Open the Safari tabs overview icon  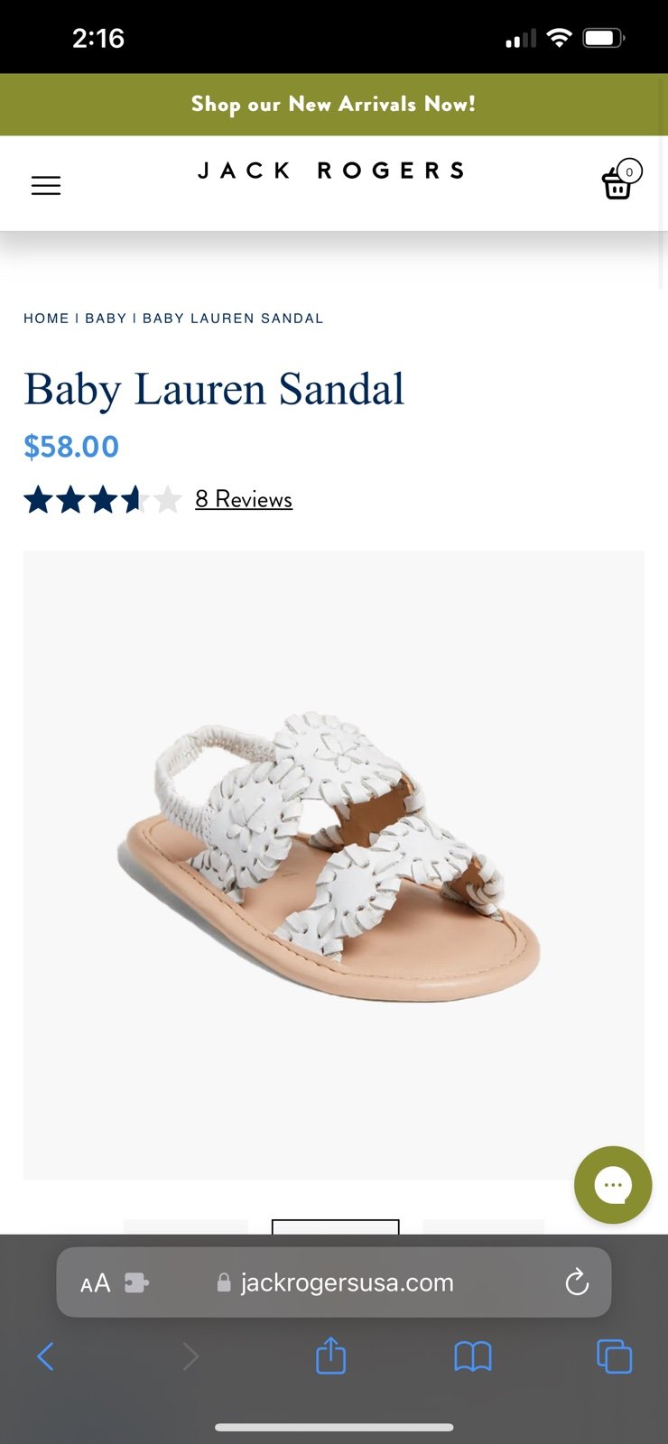pos(614,1356)
